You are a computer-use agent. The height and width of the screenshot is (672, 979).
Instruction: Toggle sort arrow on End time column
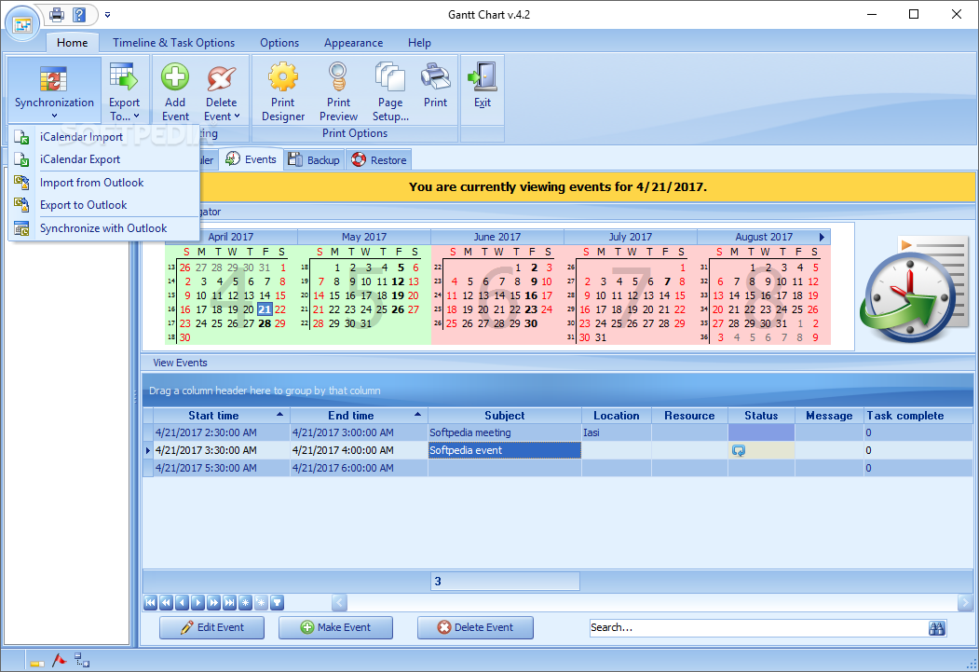tap(417, 414)
